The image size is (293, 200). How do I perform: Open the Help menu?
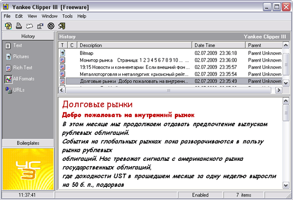82,16
